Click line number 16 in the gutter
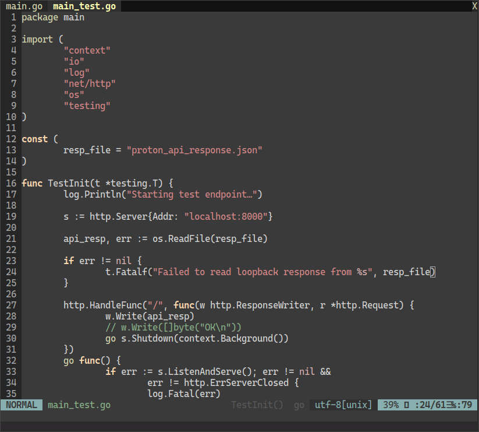Viewport: 479px width, 432px height. (x=11, y=183)
